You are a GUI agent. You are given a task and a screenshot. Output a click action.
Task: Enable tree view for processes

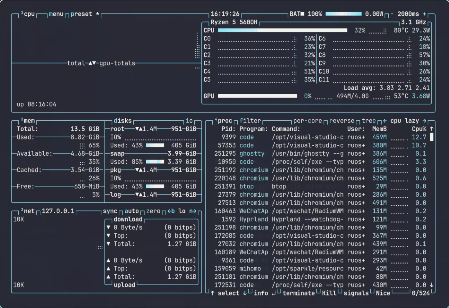(x=369, y=121)
